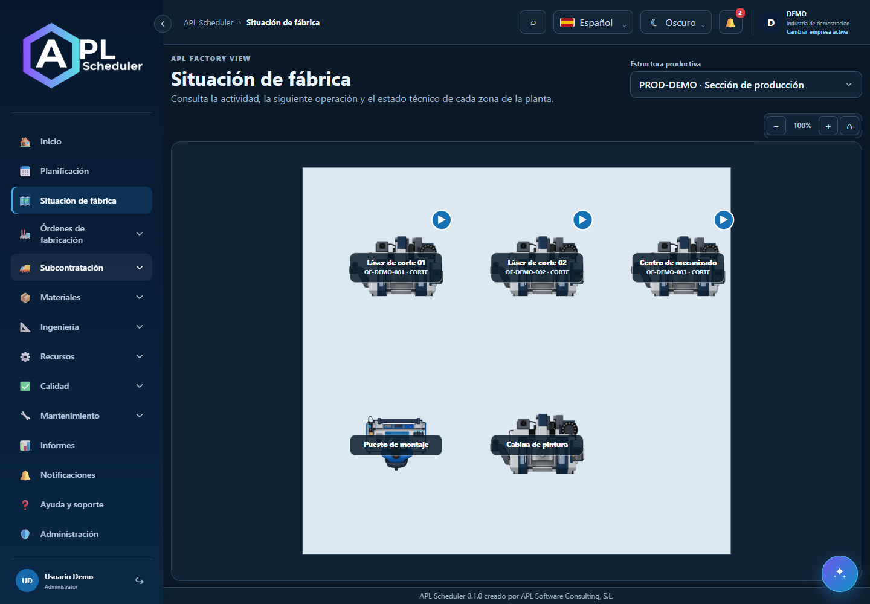
Task: Zoom out the factory view with minus
Action: (776, 126)
